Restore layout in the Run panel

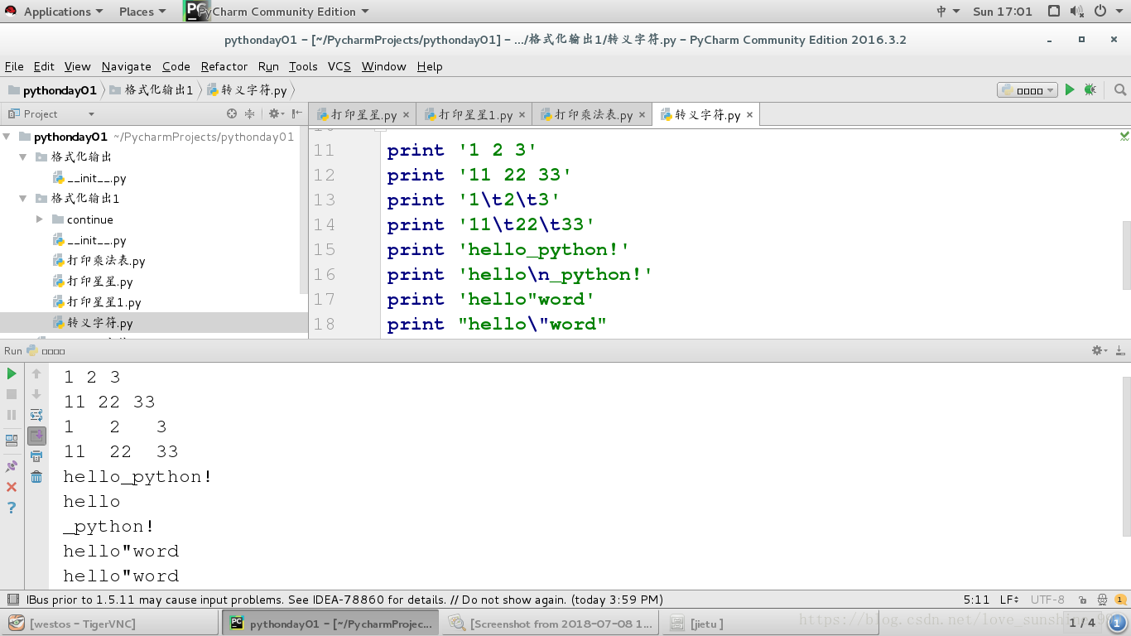(x=12, y=441)
